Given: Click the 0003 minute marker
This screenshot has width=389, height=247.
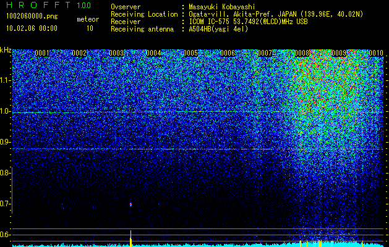Looking at the screenshot, I should click(x=116, y=53).
